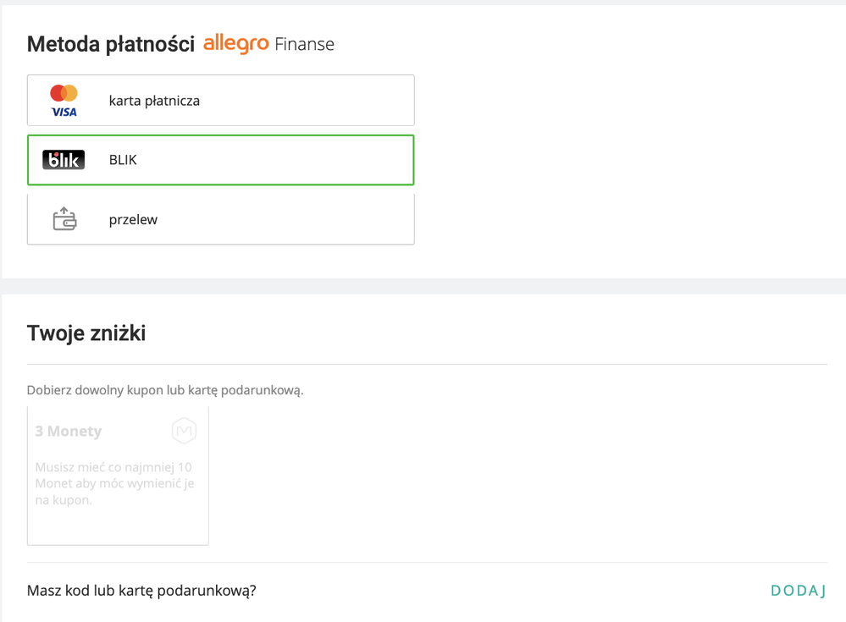Click the Dobierz dowolny kupon hint text
Image resolution: width=846 pixels, height=622 pixels.
[x=165, y=390]
